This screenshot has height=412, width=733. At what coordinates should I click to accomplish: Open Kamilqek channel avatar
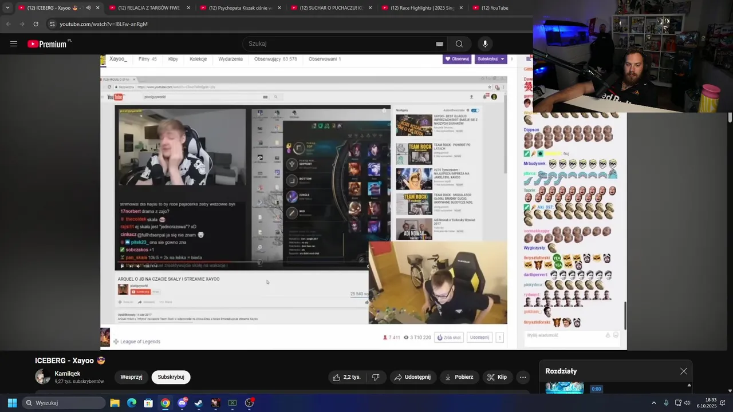pyautogui.click(x=42, y=377)
